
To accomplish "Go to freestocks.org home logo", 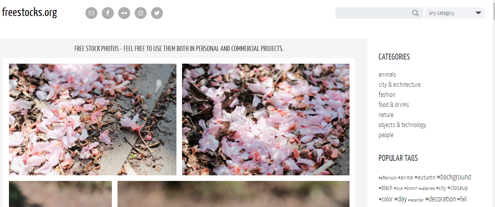I will [29, 12].
